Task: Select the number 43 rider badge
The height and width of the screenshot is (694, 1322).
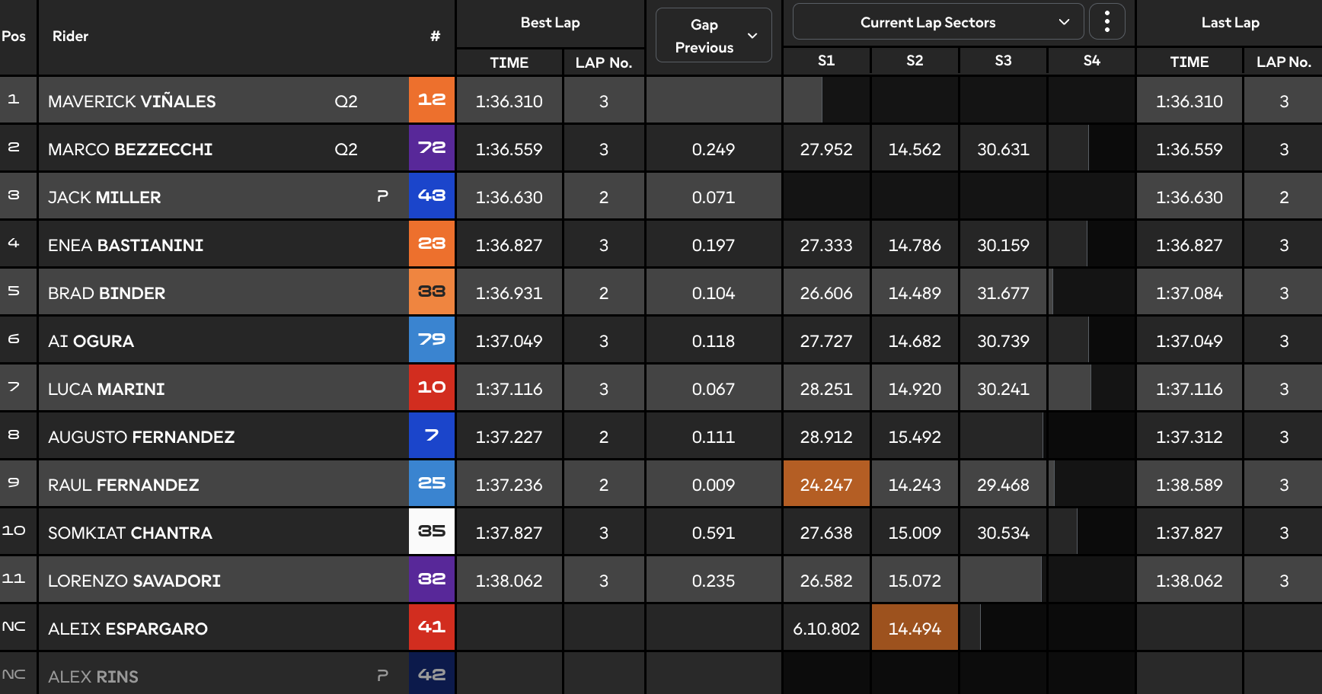Action: click(x=432, y=196)
